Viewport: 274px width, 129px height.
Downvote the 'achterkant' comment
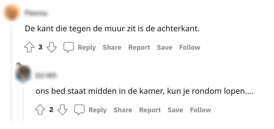click(x=51, y=47)
